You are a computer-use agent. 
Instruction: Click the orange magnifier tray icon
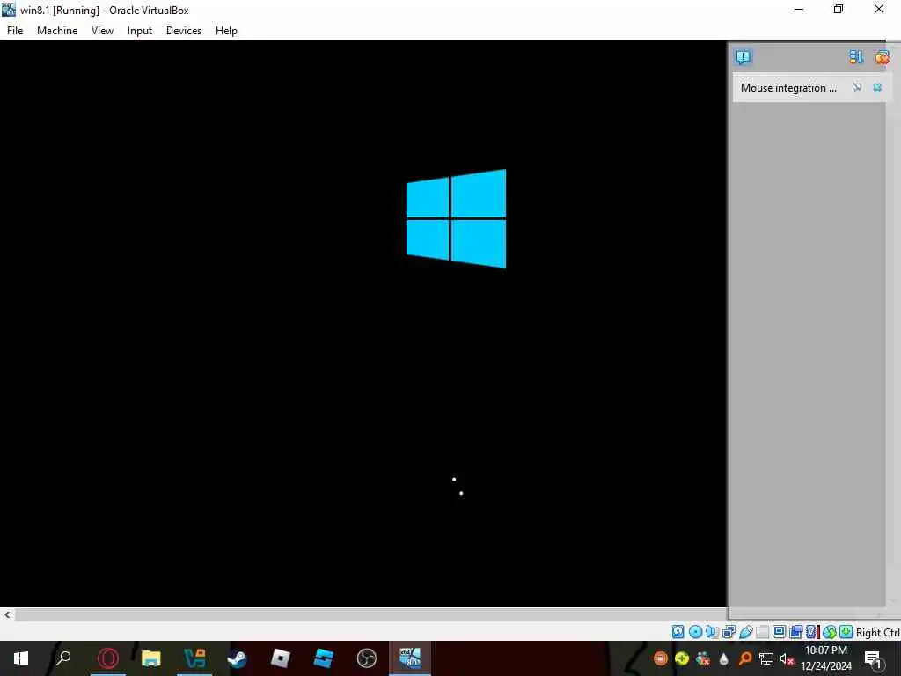coord(744,658)
